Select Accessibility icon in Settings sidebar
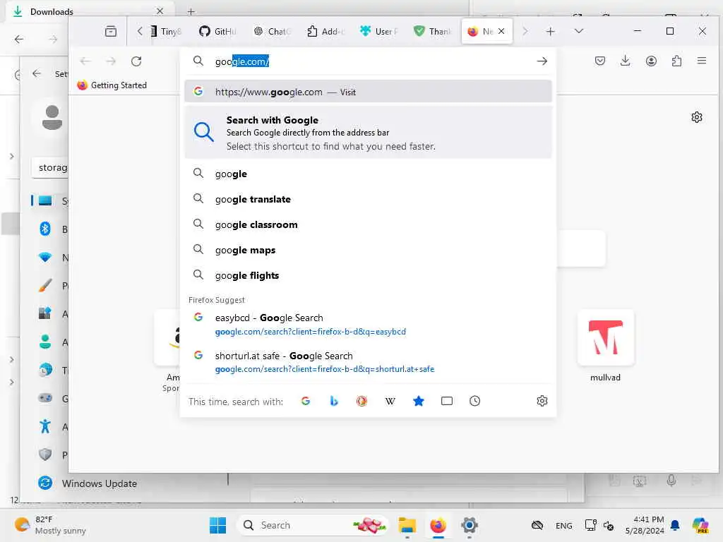This screenshot has height=542, width=723. point(45,426)
